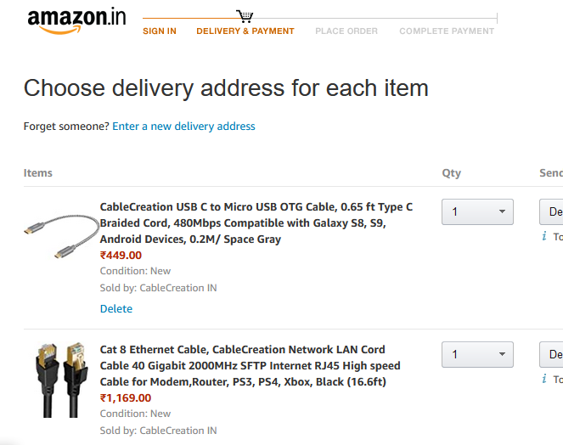Click the shopping cart progress icon
This screenshot has width=563, height=445.
click(x=245, y=16)
